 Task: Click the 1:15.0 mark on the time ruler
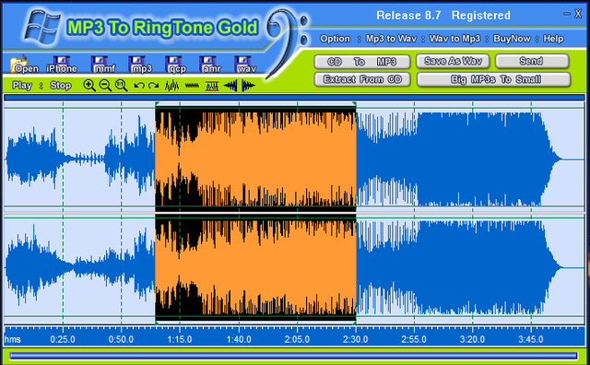(x=180, y=339)
